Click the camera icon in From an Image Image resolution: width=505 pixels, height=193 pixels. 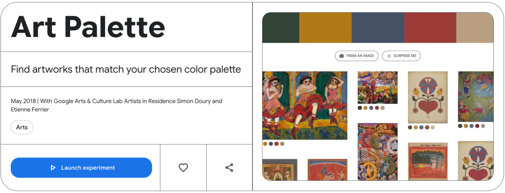342,56
